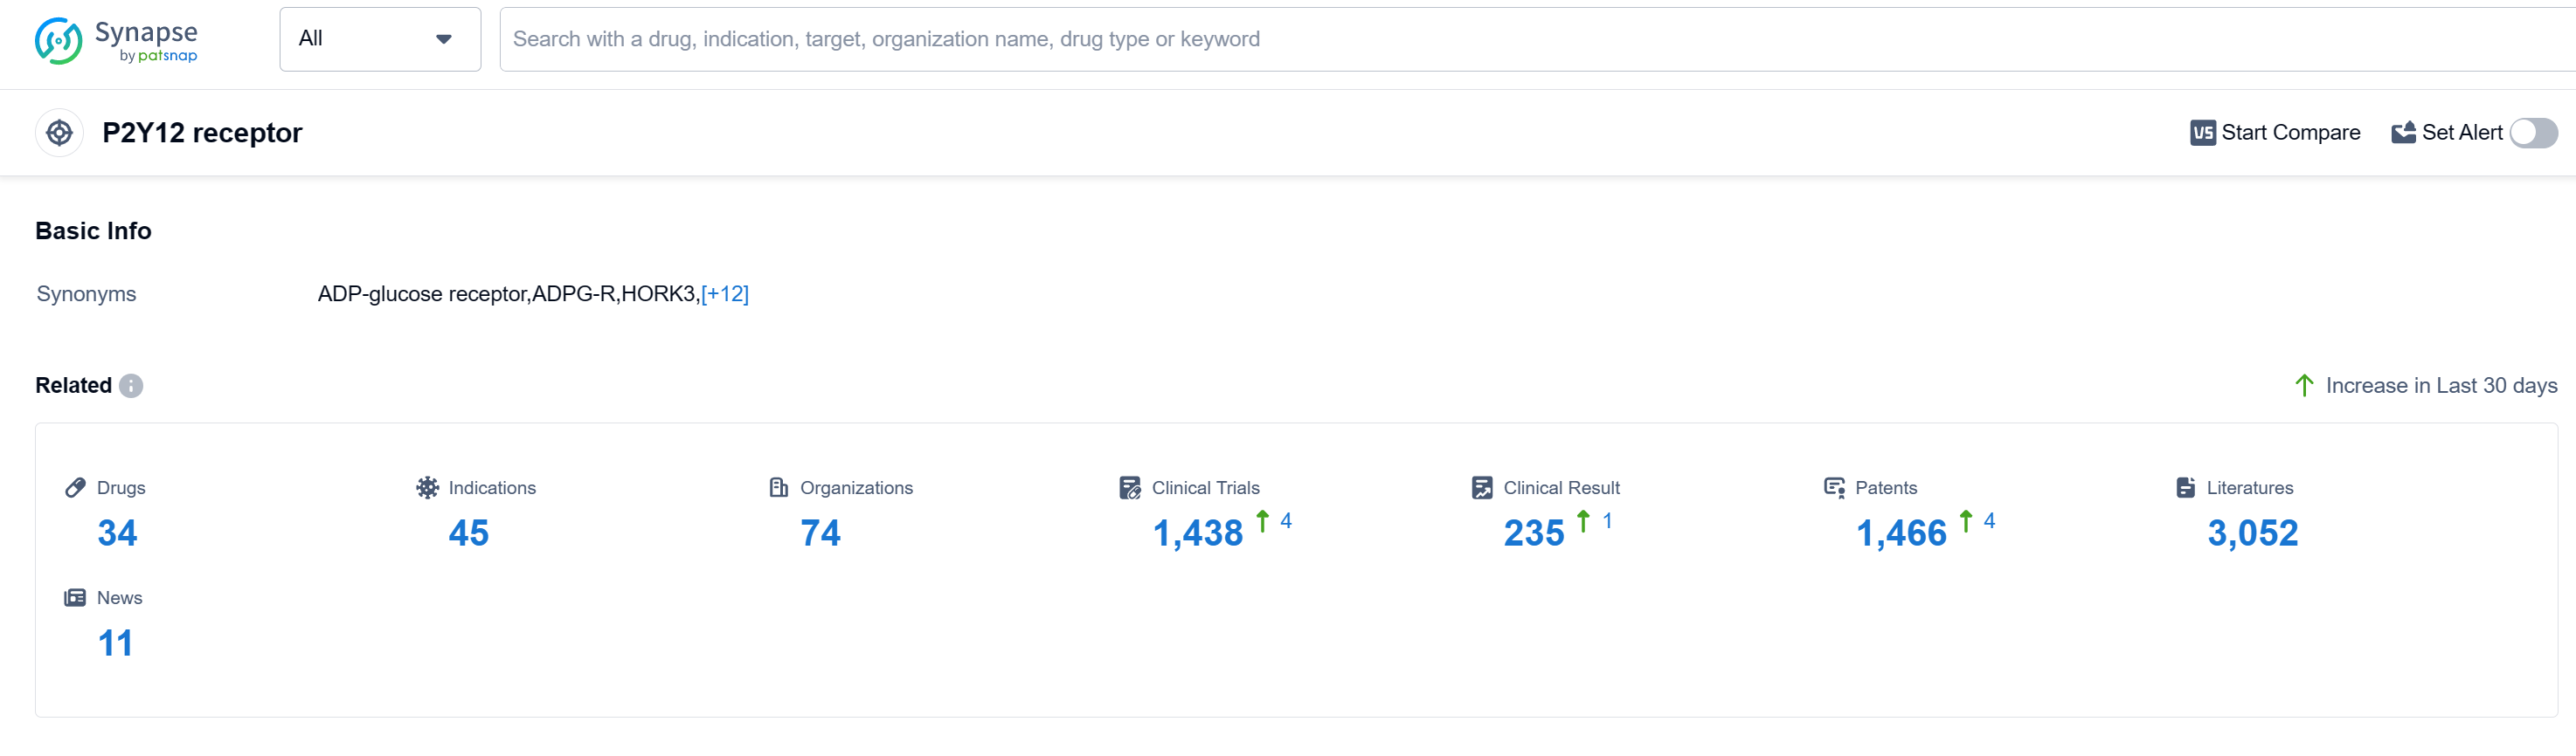Open the 235 Clinical Result count
This screenshot has width=2576, height=756.
1533,533
